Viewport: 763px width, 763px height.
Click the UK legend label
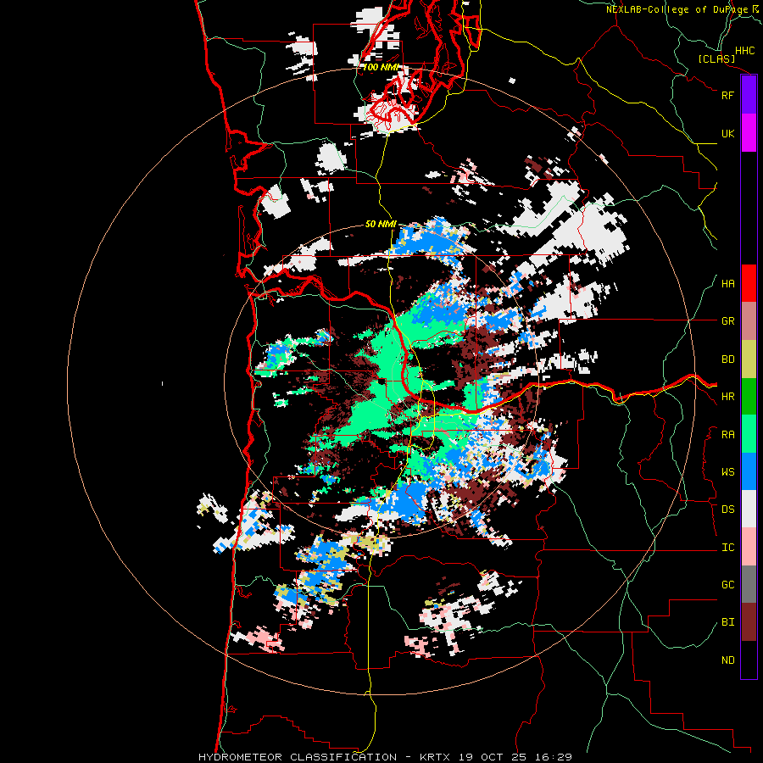click(728, 133)
